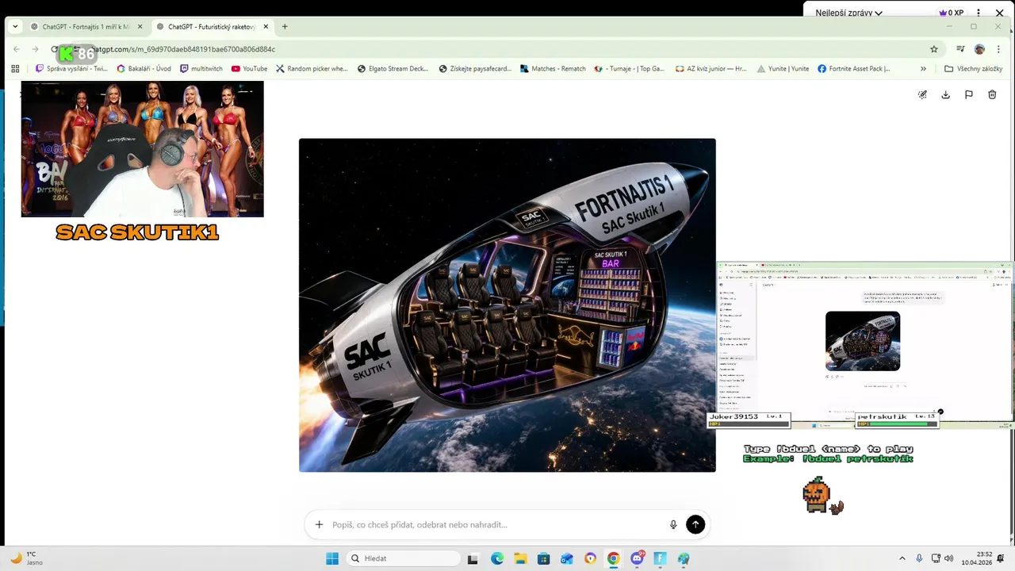1015x571 pixels.
Task: Open the apps grid in bookmarks bar
Action: coord(15,69)
